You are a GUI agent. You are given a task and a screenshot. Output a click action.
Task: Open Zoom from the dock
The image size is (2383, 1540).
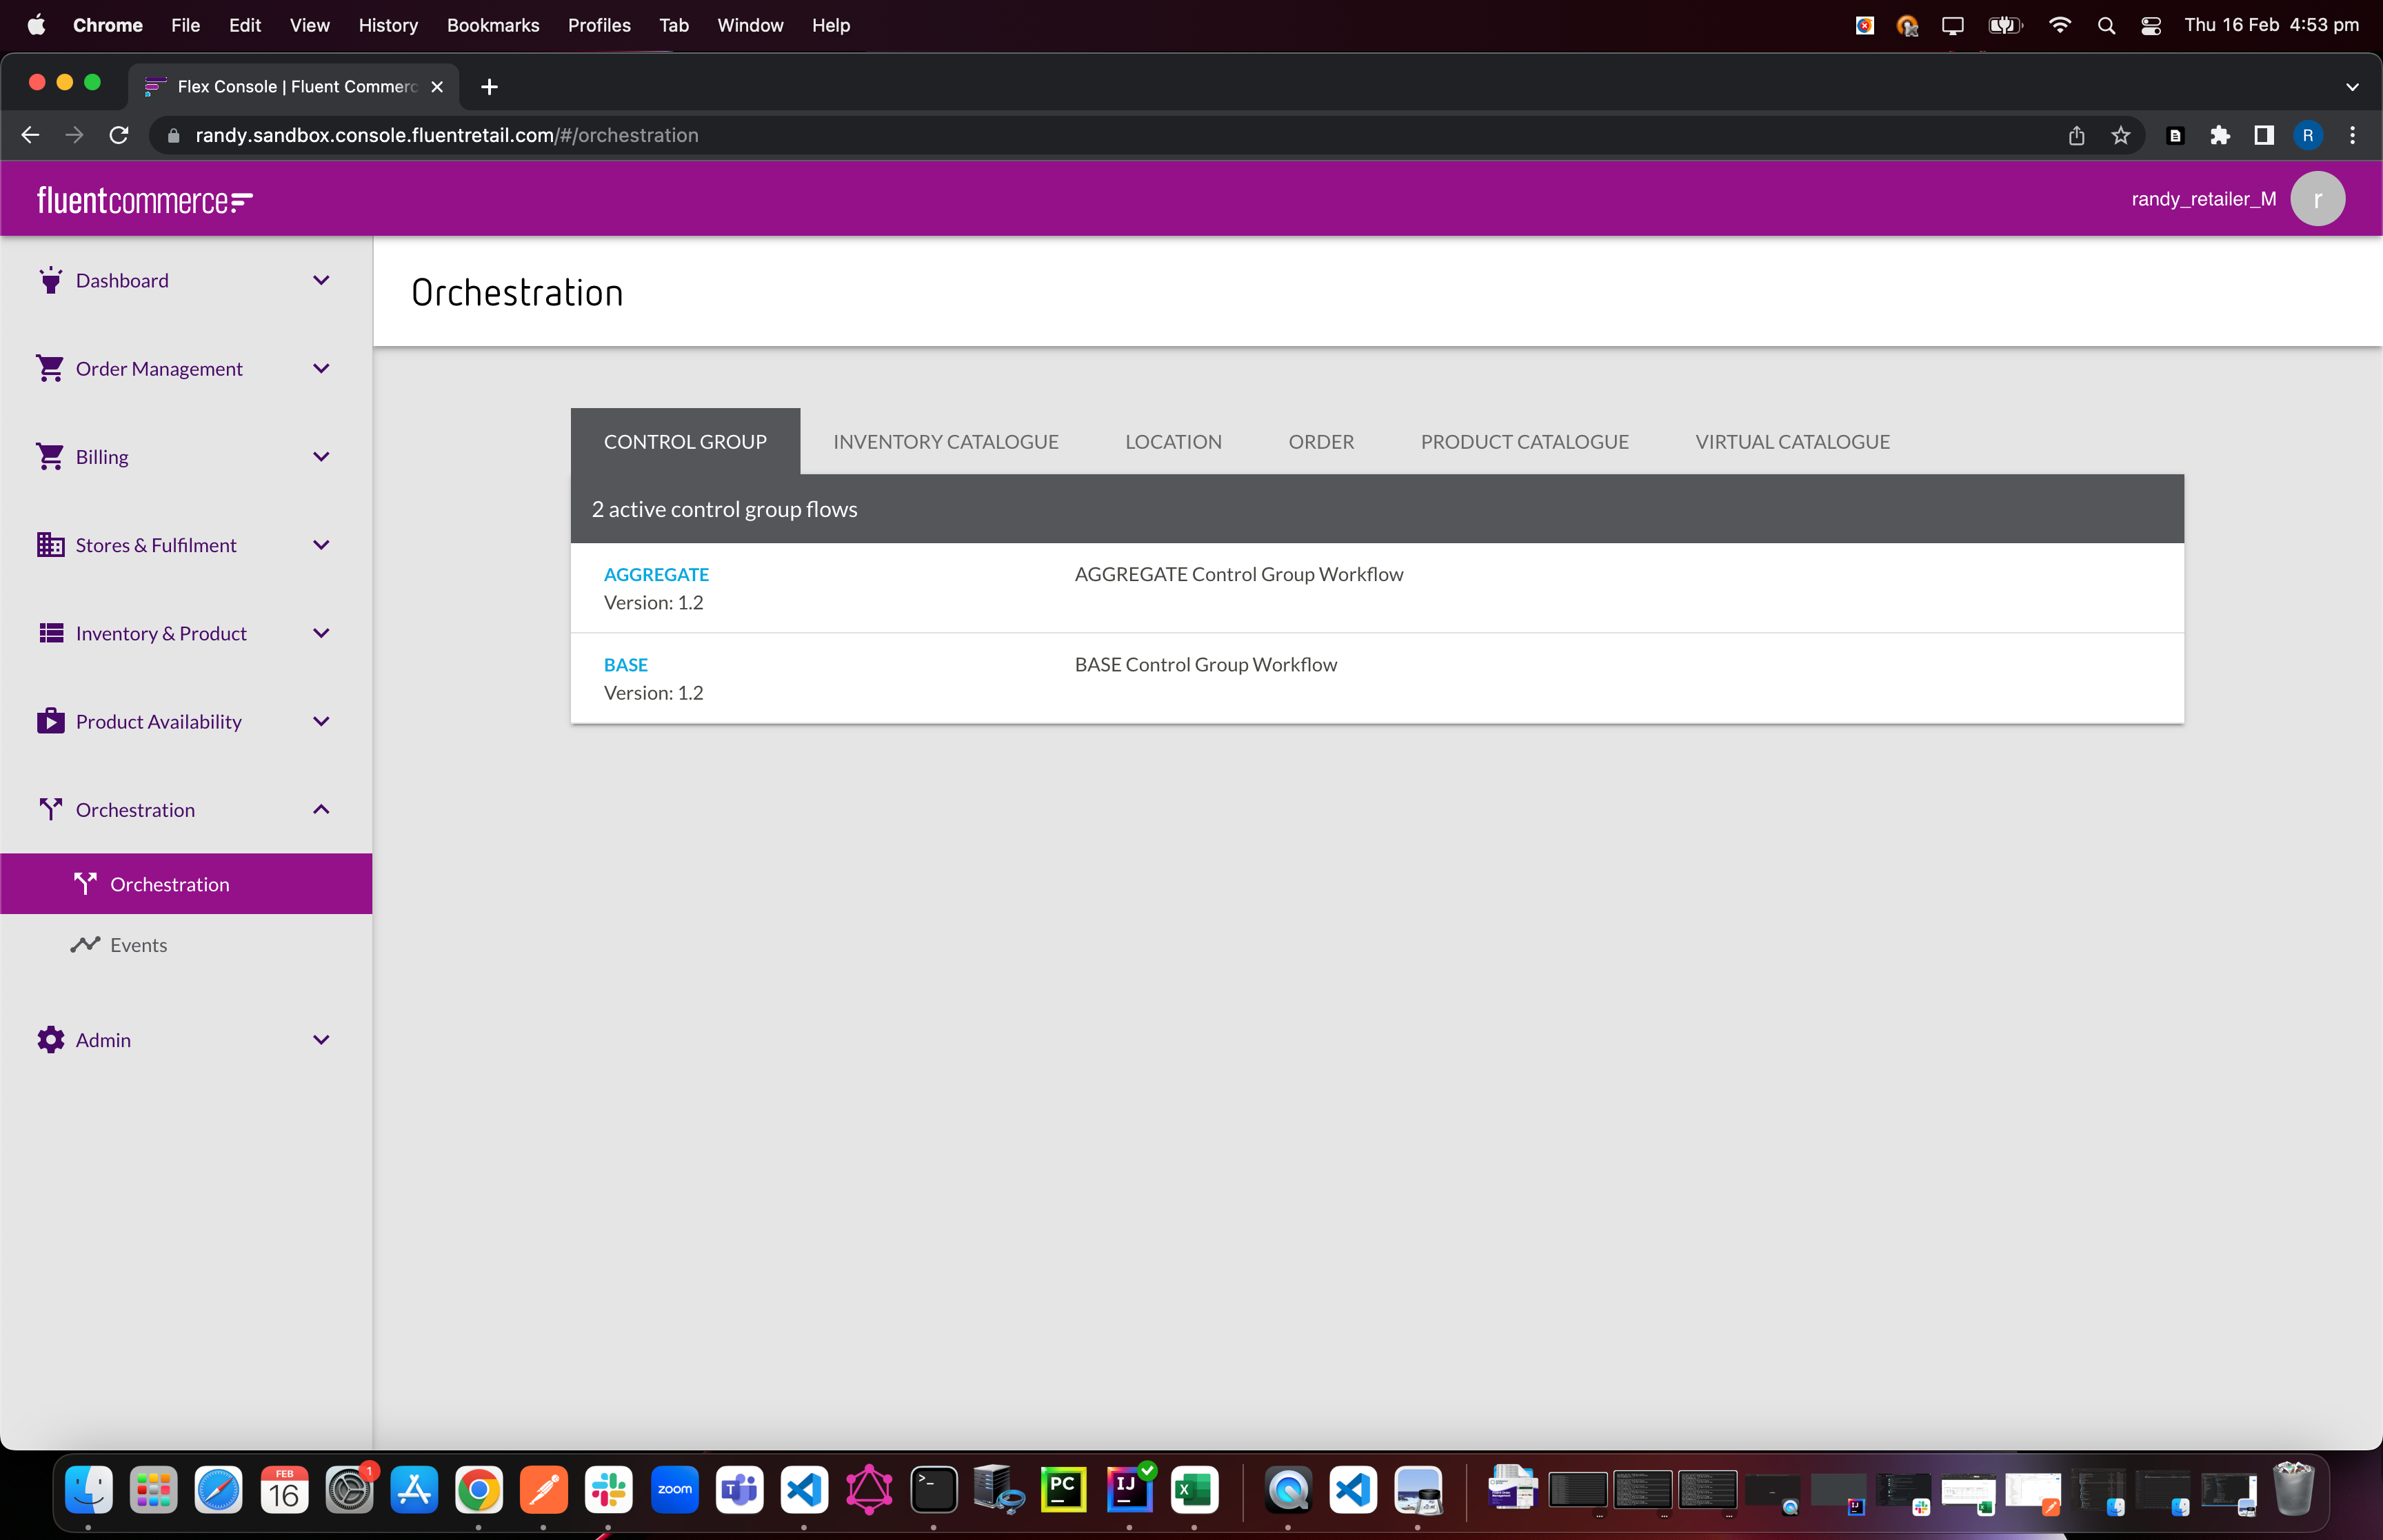[674, 1490]
